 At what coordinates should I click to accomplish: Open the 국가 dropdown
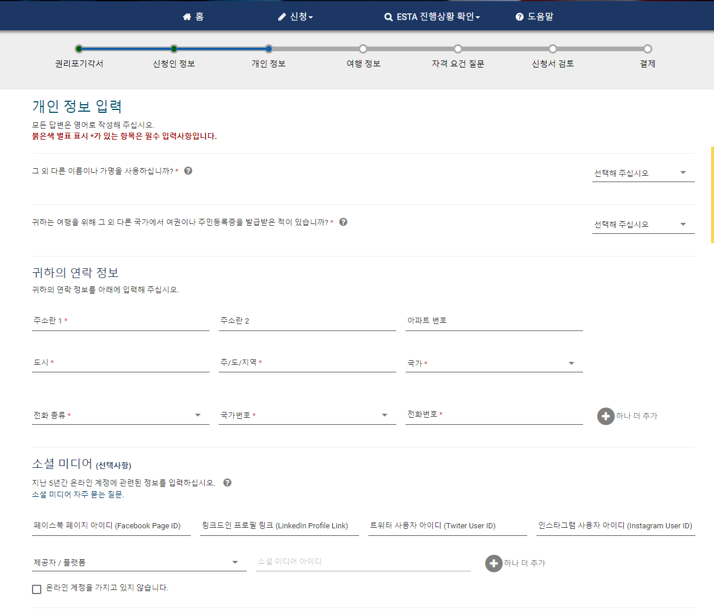(x=494, y=364)
